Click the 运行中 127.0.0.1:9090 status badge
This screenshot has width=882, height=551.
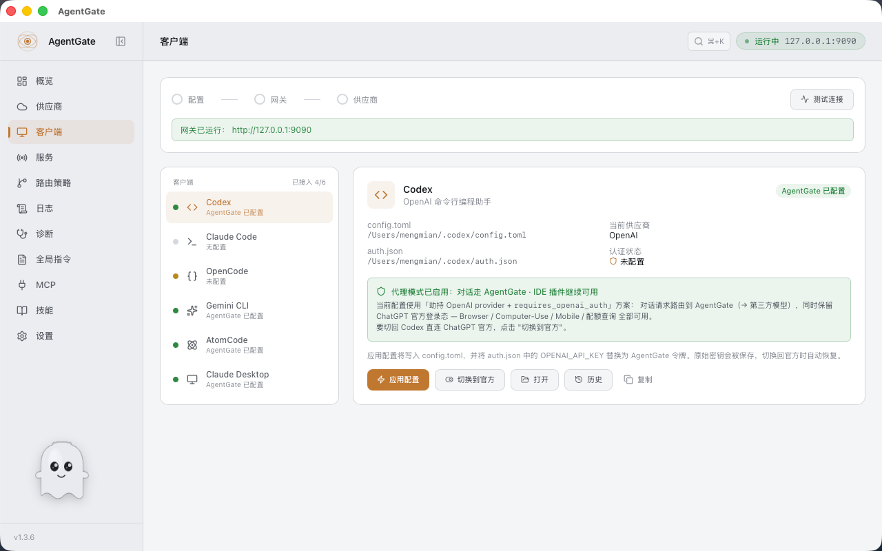[x=801, y=41]
